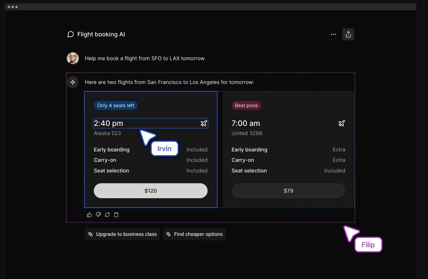Click the AI sparkle avatar icon

coord(73,82)
